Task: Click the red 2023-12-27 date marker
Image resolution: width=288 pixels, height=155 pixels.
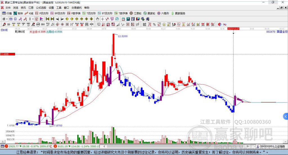Action: (233, 29)
